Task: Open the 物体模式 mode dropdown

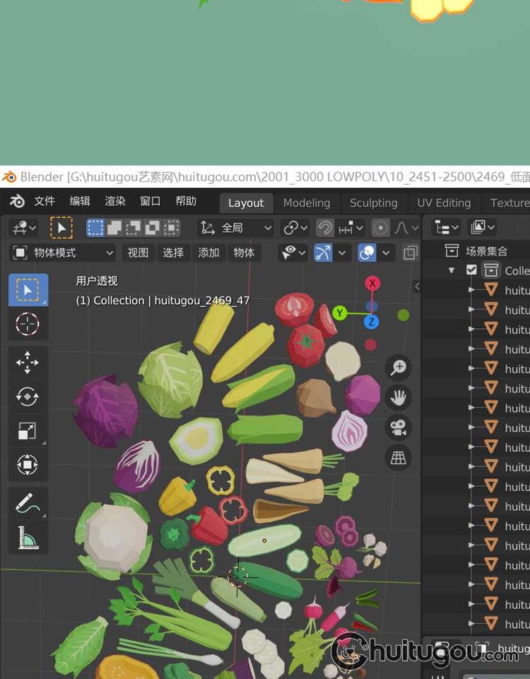Action: pos(64,253)
